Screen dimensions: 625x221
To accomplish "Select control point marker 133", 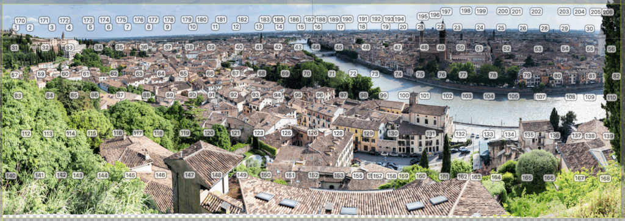I will tap(489, 135).
